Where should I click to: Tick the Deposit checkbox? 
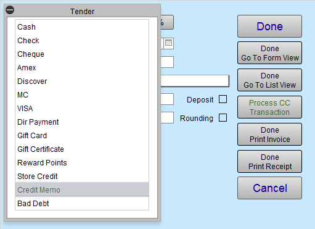click(223, 99)
